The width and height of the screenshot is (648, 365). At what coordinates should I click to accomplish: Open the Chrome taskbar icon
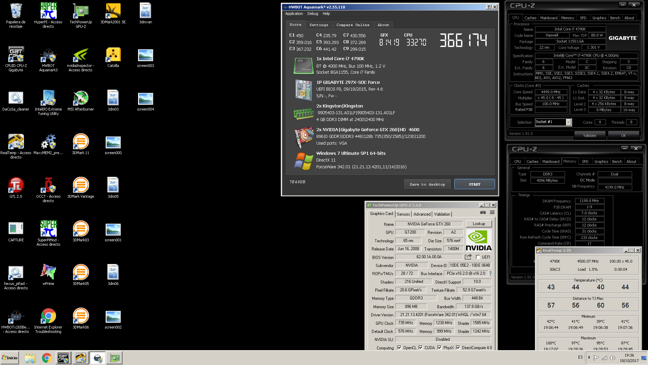pos(47,358)
